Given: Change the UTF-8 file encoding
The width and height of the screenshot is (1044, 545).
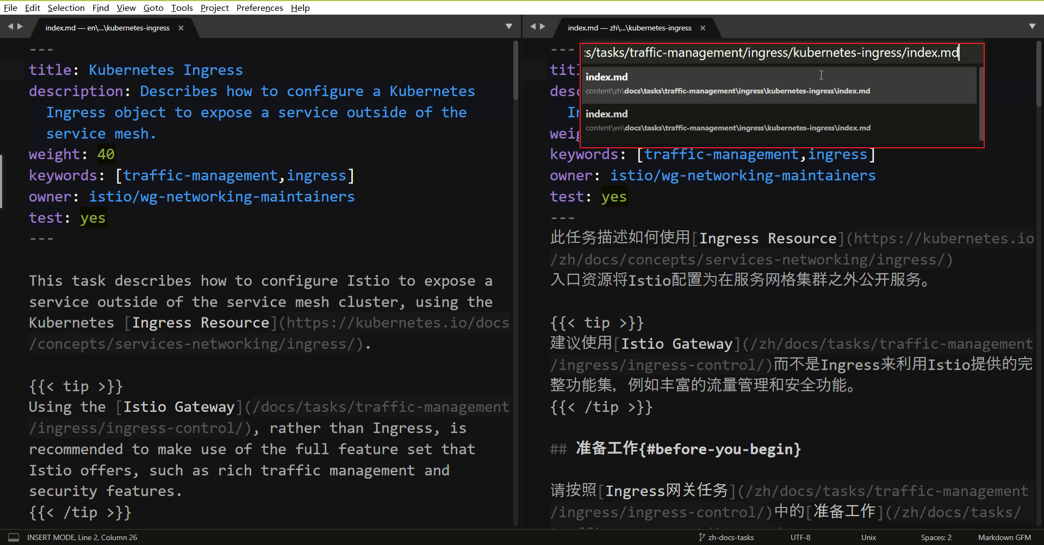Looking at the screenshot, I should point(800,537).
